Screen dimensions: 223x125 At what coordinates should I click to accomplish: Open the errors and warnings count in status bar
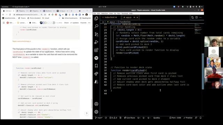113,118
